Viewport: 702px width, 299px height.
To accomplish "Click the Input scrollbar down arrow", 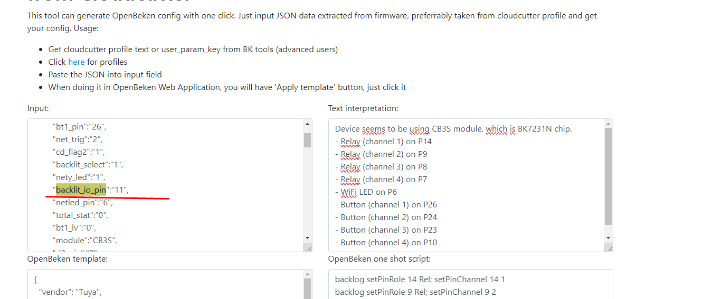I will pos(307,238).
